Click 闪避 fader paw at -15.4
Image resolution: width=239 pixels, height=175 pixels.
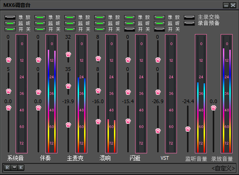point(128,121)
